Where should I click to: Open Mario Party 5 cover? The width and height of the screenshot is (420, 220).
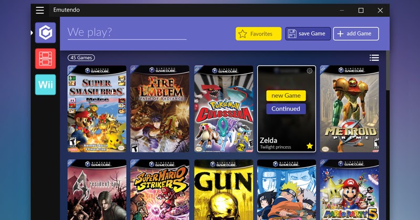(x=350, y=190)
